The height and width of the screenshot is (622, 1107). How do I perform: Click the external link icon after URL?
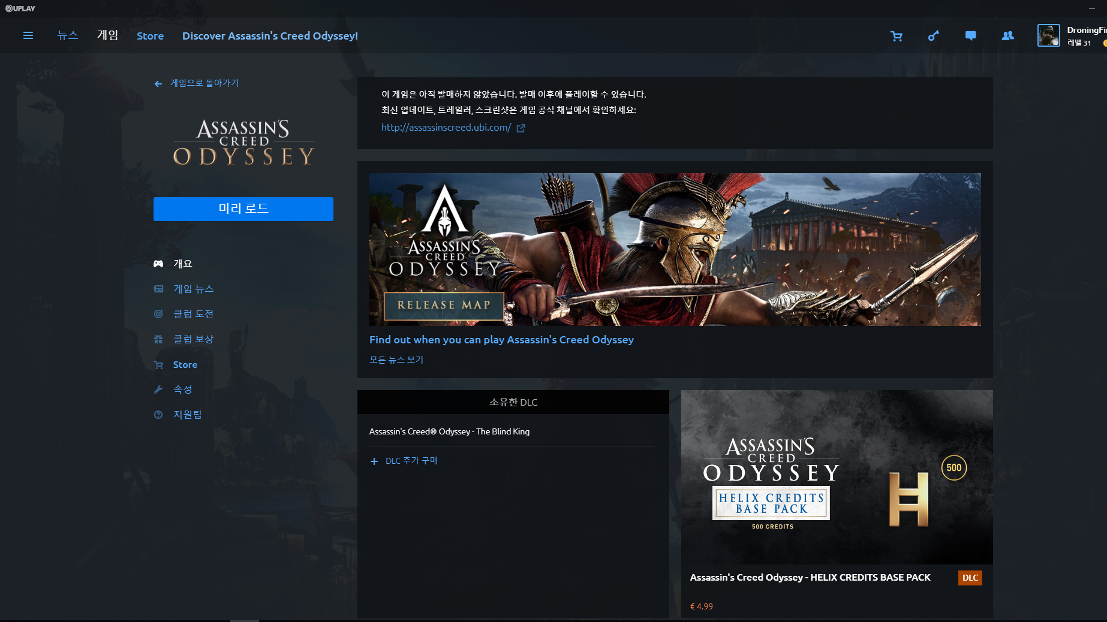521,128
